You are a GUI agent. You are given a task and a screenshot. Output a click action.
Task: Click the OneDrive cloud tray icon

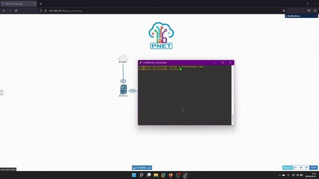click(284, 175)
